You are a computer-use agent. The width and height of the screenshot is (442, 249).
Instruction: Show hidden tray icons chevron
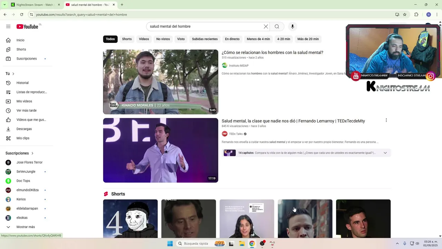click(x=397, y=243)
